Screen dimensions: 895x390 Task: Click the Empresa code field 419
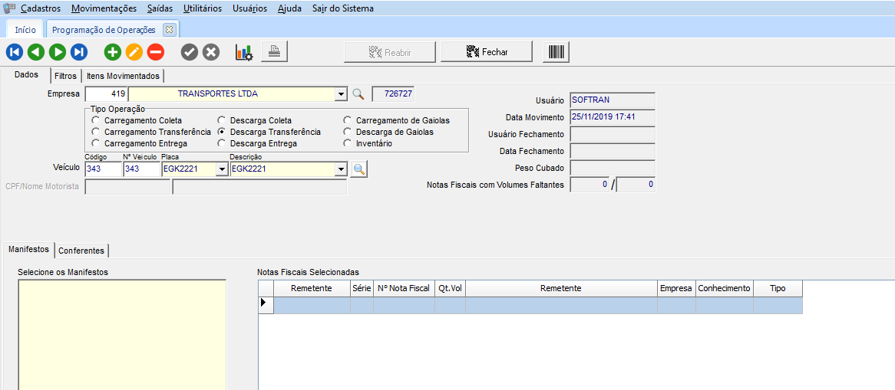tap(106, 94)
